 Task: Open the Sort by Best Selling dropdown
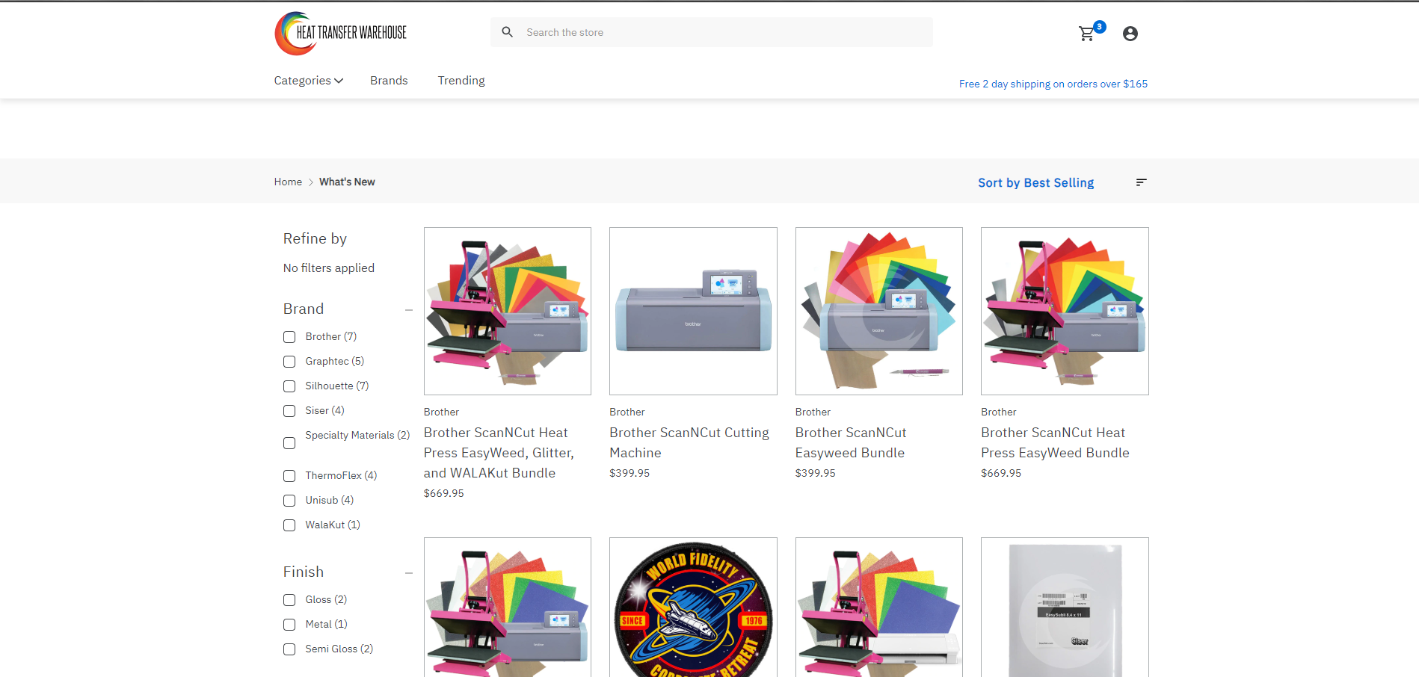1035,183
